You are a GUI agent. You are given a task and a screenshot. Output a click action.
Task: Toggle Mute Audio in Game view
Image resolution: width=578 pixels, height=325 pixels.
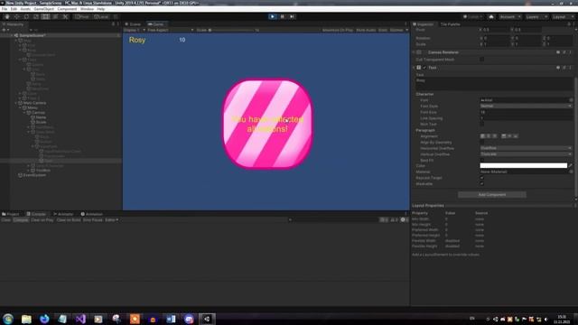coord(366,30)
